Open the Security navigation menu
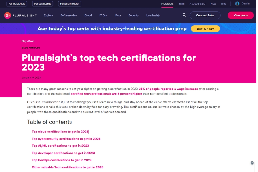The height and width of the screenshot is (172, 258). click(134, 15)
